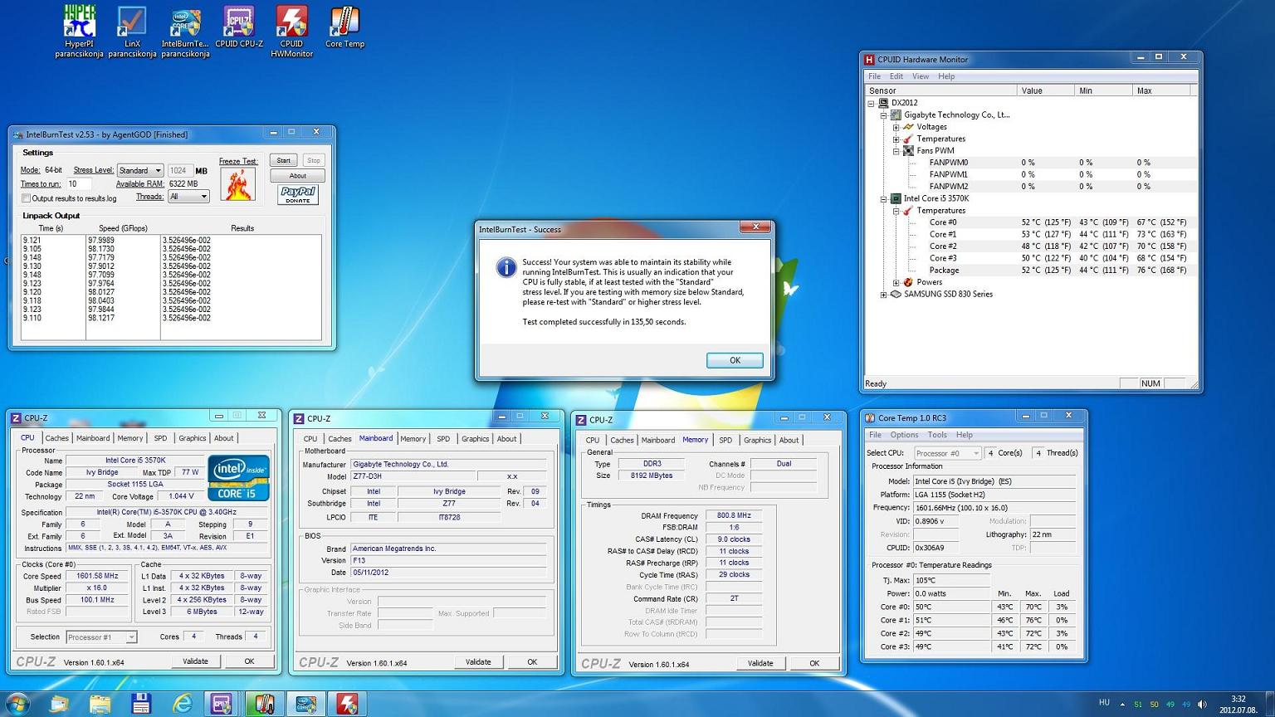Click the Fans PWM fan icon in HWMonitor
Screen dimensions: 1275x717
coord(908,151)
